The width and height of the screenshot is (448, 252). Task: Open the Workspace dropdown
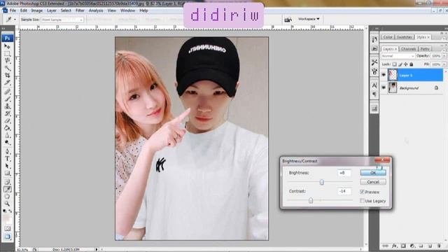[x=309, y=19]
